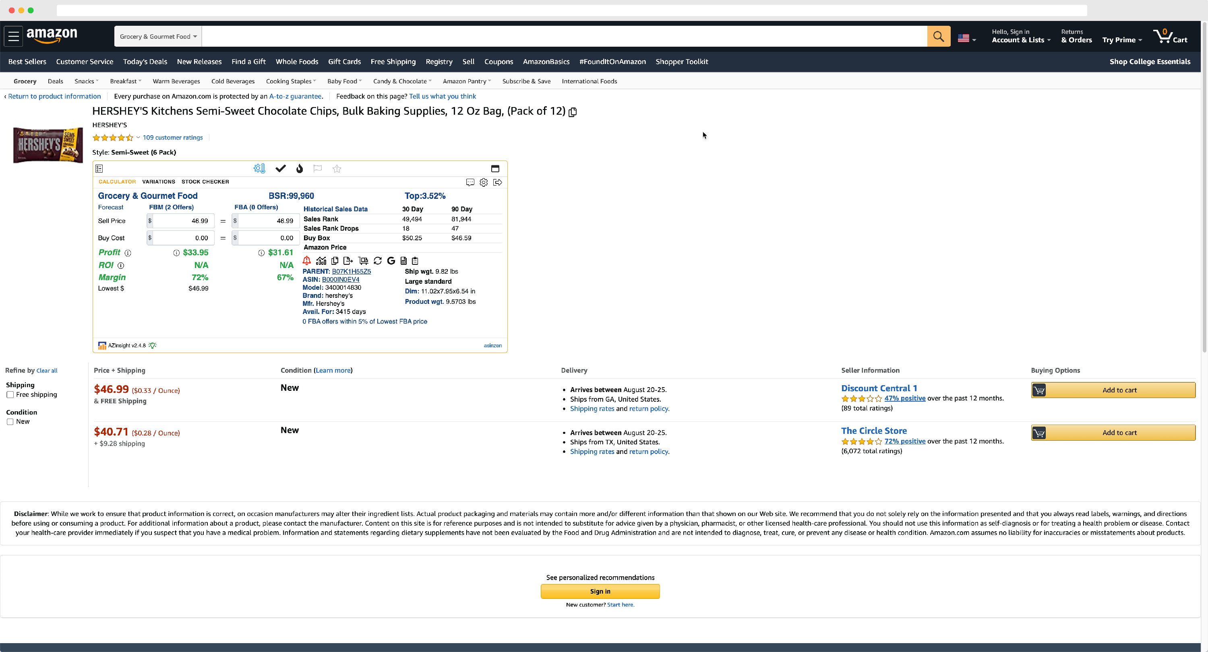Click Return to product information link
Image resolution: width=1208 pixels, height=652 pixels.
pos(54,96)
